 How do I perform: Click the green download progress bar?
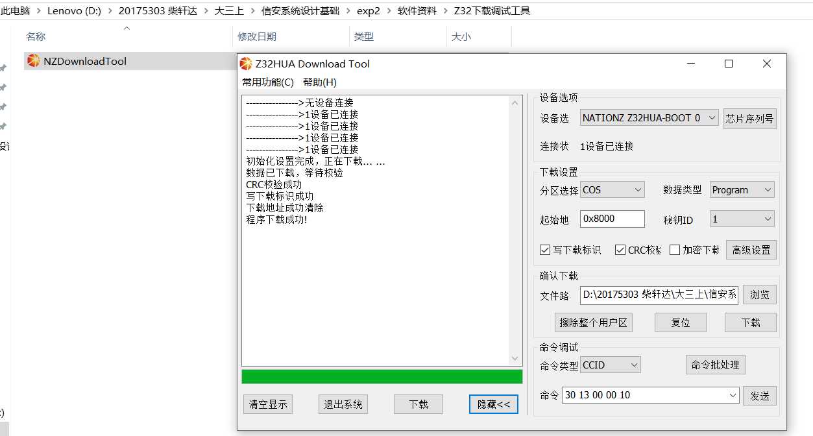pos(382,377)
